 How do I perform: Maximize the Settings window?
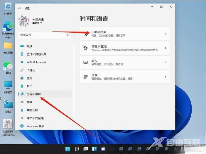click(161, 7)
